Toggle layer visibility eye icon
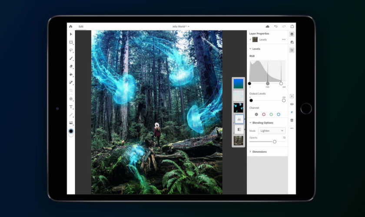Viewport: 365px width, 217px height. 292,104
